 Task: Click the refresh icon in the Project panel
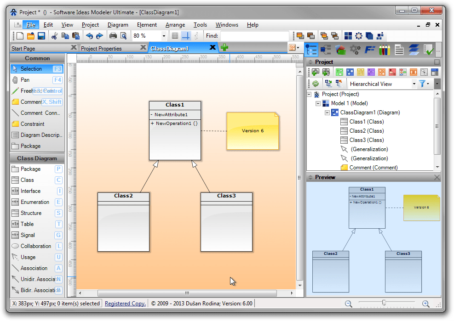coord(316,83)
